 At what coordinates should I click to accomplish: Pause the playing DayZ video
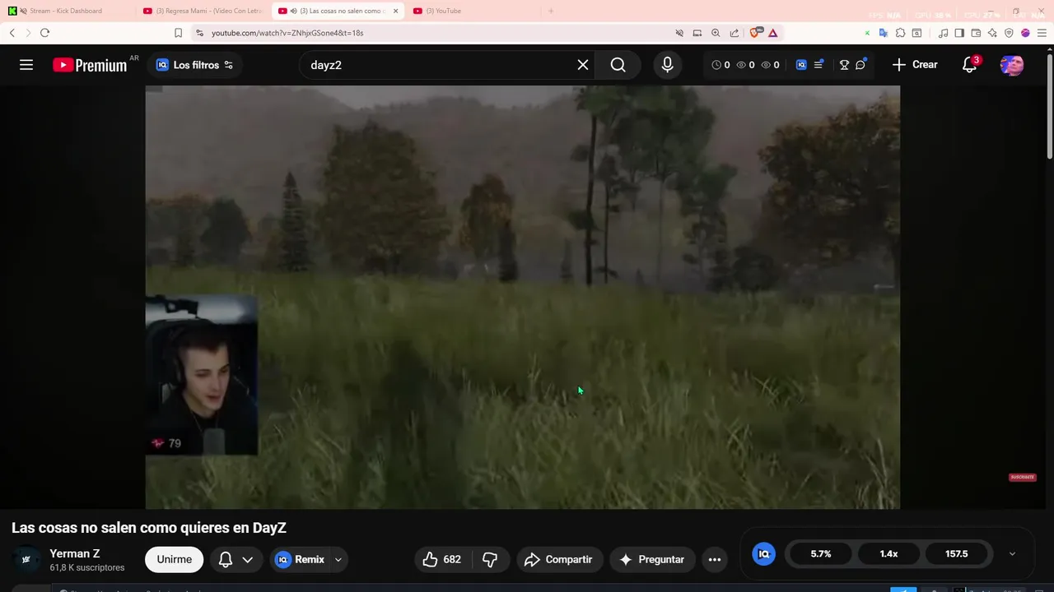coord(522,297)
